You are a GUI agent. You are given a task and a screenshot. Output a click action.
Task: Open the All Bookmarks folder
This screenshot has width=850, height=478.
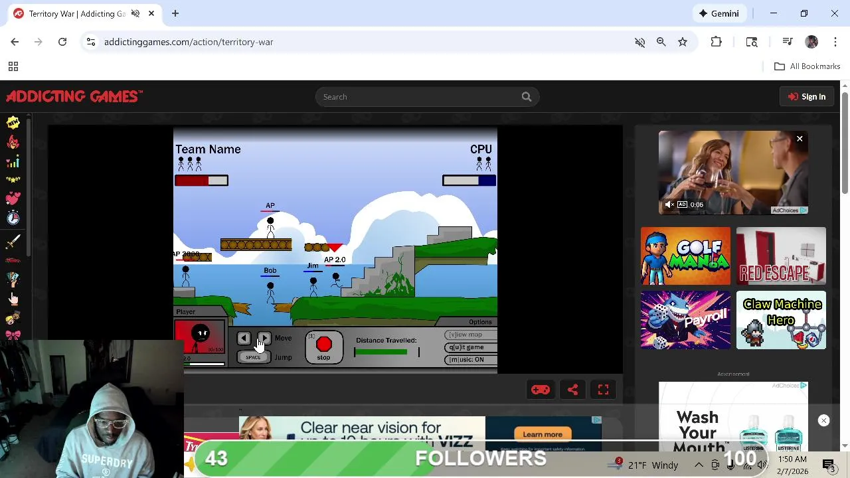(807, 66)
